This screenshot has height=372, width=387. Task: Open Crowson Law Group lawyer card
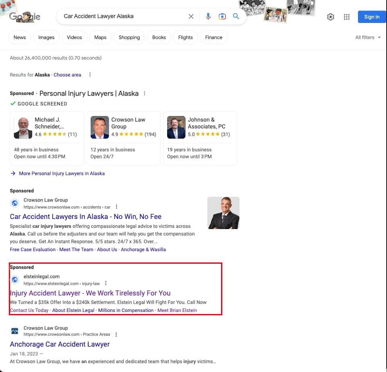[123, 138]
